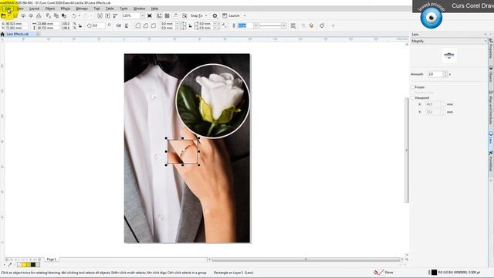Open the Objects docker side tab

(491, 74)
